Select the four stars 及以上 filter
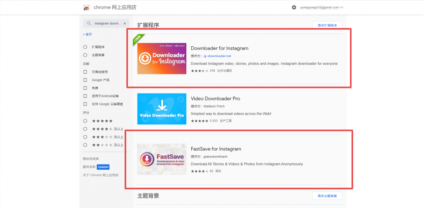424x208 pixels. [x=85, y=129]
